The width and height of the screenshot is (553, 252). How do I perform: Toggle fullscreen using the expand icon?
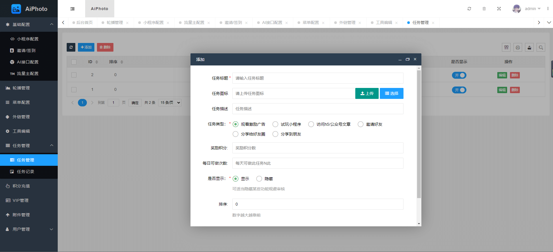[499, 9]
